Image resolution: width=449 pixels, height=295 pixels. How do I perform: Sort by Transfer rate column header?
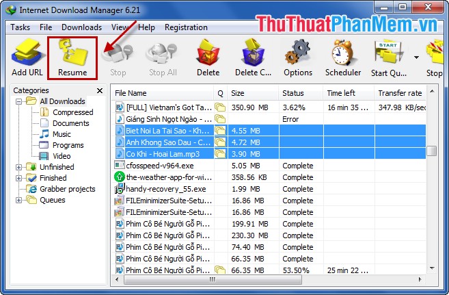[400, 93]
